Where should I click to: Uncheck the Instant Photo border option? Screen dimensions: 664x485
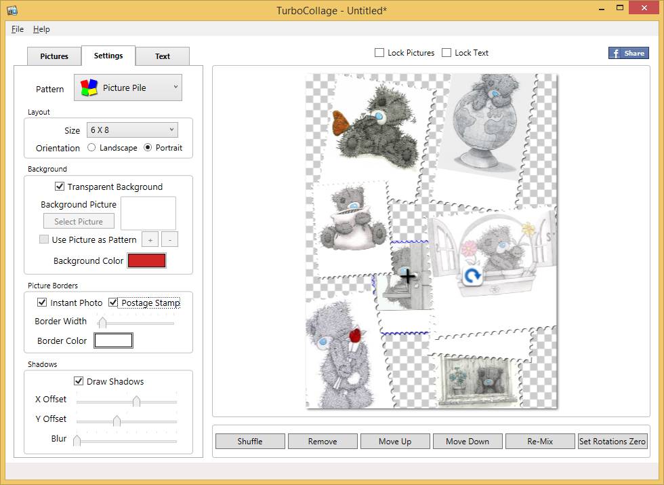(x=42, y=303)
